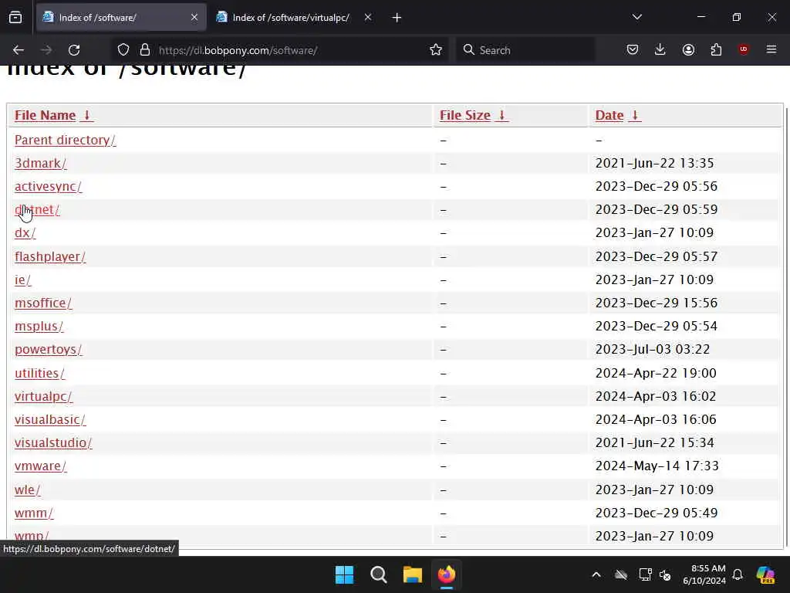Open the Firefox View tabs icon

15,18
